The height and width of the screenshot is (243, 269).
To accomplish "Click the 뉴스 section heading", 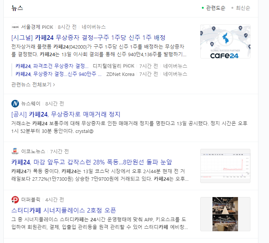I will point(17,8).
